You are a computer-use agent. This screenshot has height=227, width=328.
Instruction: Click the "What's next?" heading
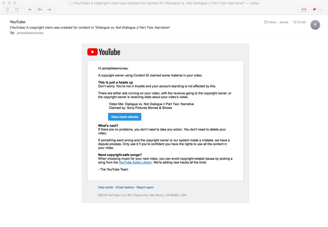[x=108, y=126]
